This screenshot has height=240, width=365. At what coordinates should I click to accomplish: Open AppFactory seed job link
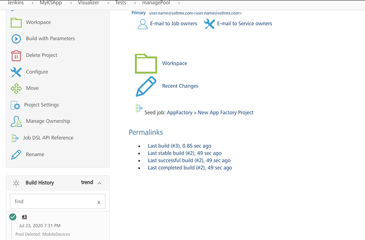pos(179,113)
